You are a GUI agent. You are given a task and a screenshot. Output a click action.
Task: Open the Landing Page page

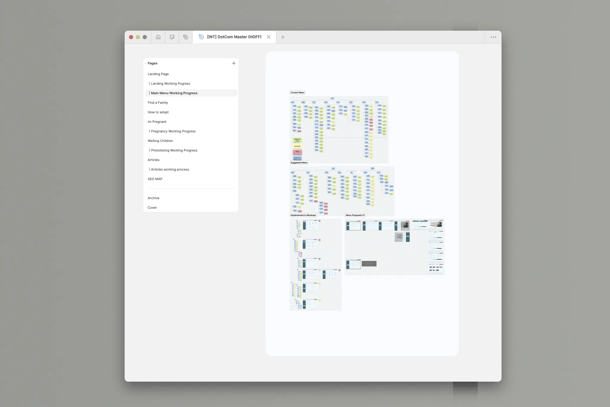(158, 74)
